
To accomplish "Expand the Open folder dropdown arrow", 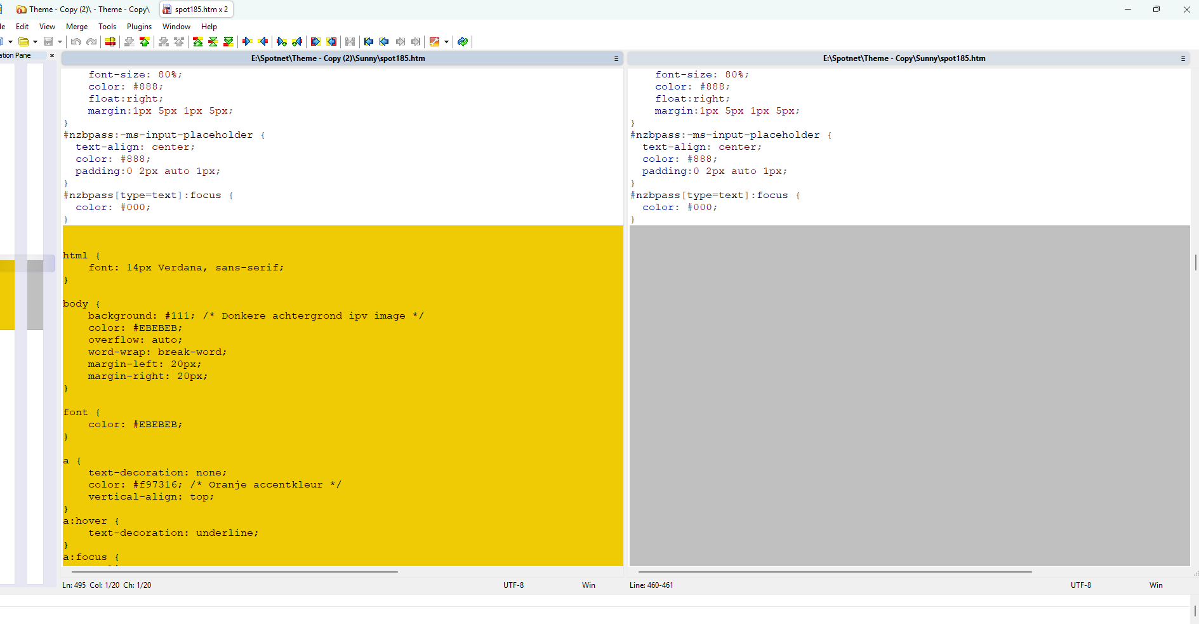I will point(35,42).
